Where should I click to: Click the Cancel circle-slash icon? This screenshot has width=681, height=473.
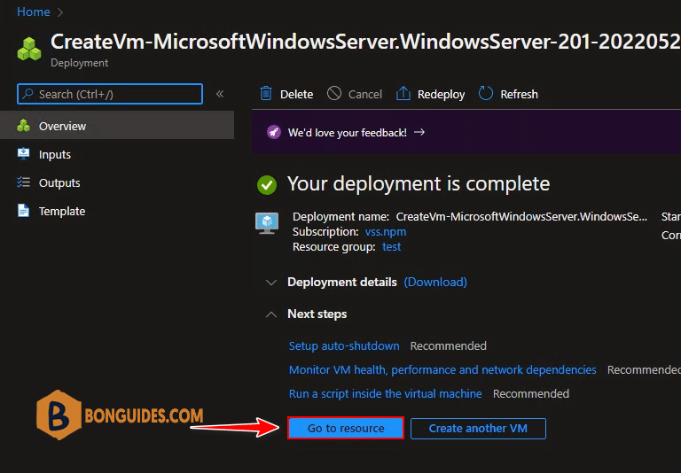334,93
